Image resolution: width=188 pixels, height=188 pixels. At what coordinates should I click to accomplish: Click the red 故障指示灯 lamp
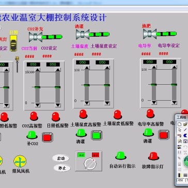pos(153,156)
